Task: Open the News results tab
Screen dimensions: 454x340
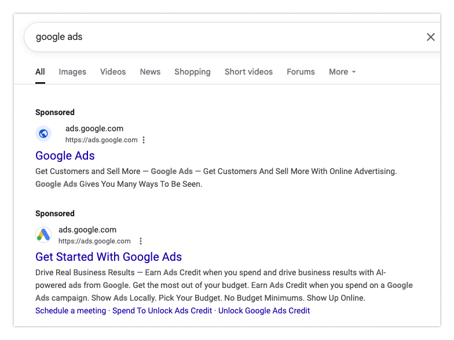Action: pos(150,72)
